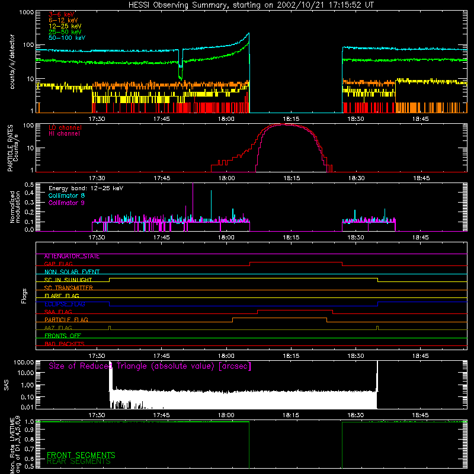
Task: Click the SAS axis label
Action: [x=6, y=386]
